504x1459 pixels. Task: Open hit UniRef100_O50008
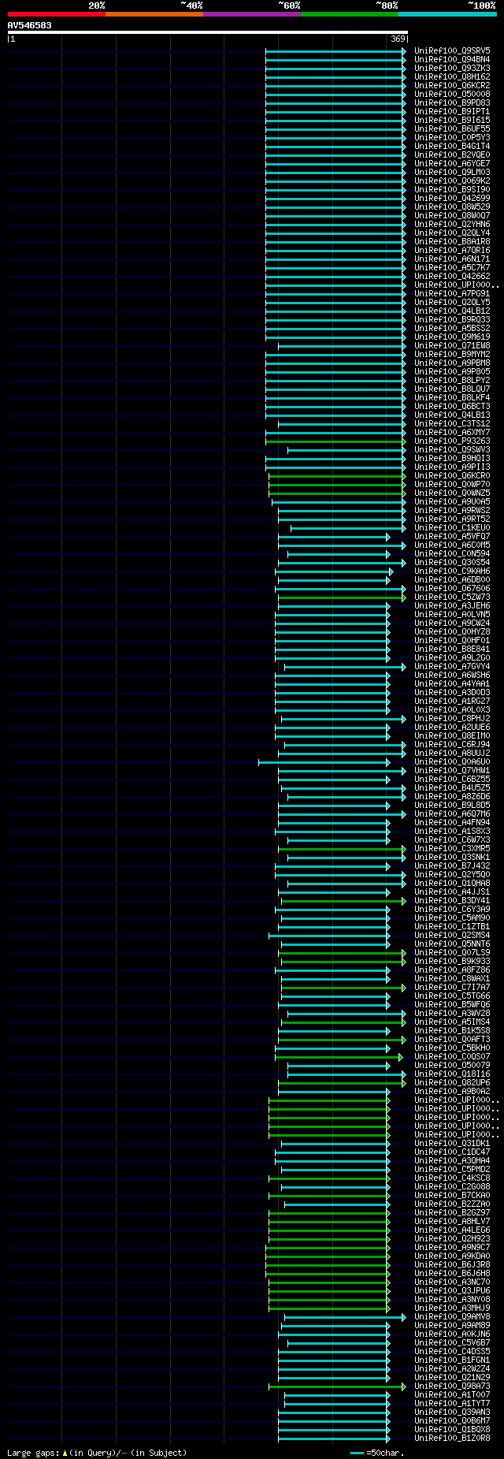pyautogui.click(x=452, y=94)
